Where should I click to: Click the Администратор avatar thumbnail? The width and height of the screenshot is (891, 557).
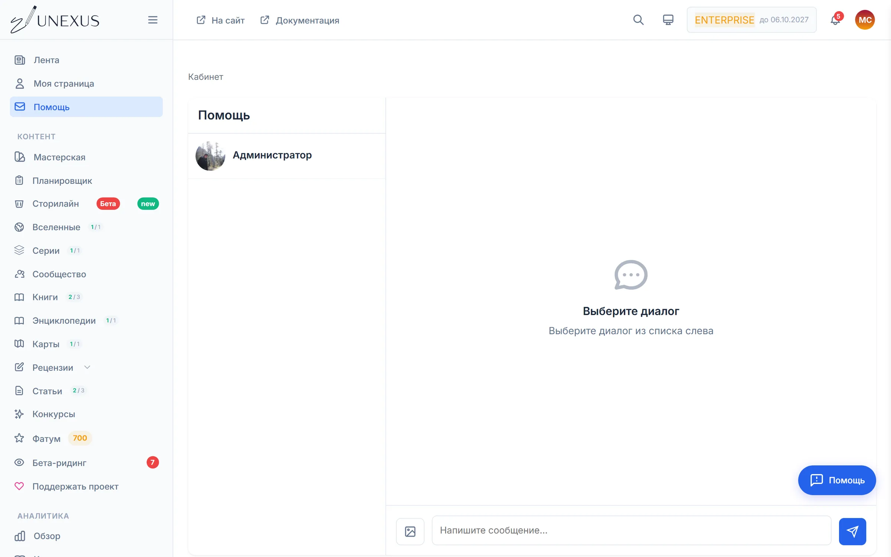point(210,156)
